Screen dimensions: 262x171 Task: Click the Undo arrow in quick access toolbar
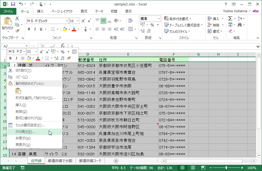coord(21,4)
